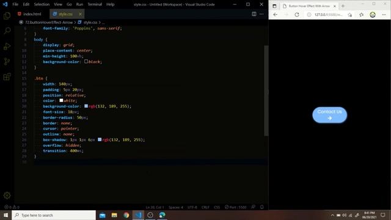Click Port : 5500 Live Server status
The height and width of the screenshot is (220, 391).
[235, 207]
